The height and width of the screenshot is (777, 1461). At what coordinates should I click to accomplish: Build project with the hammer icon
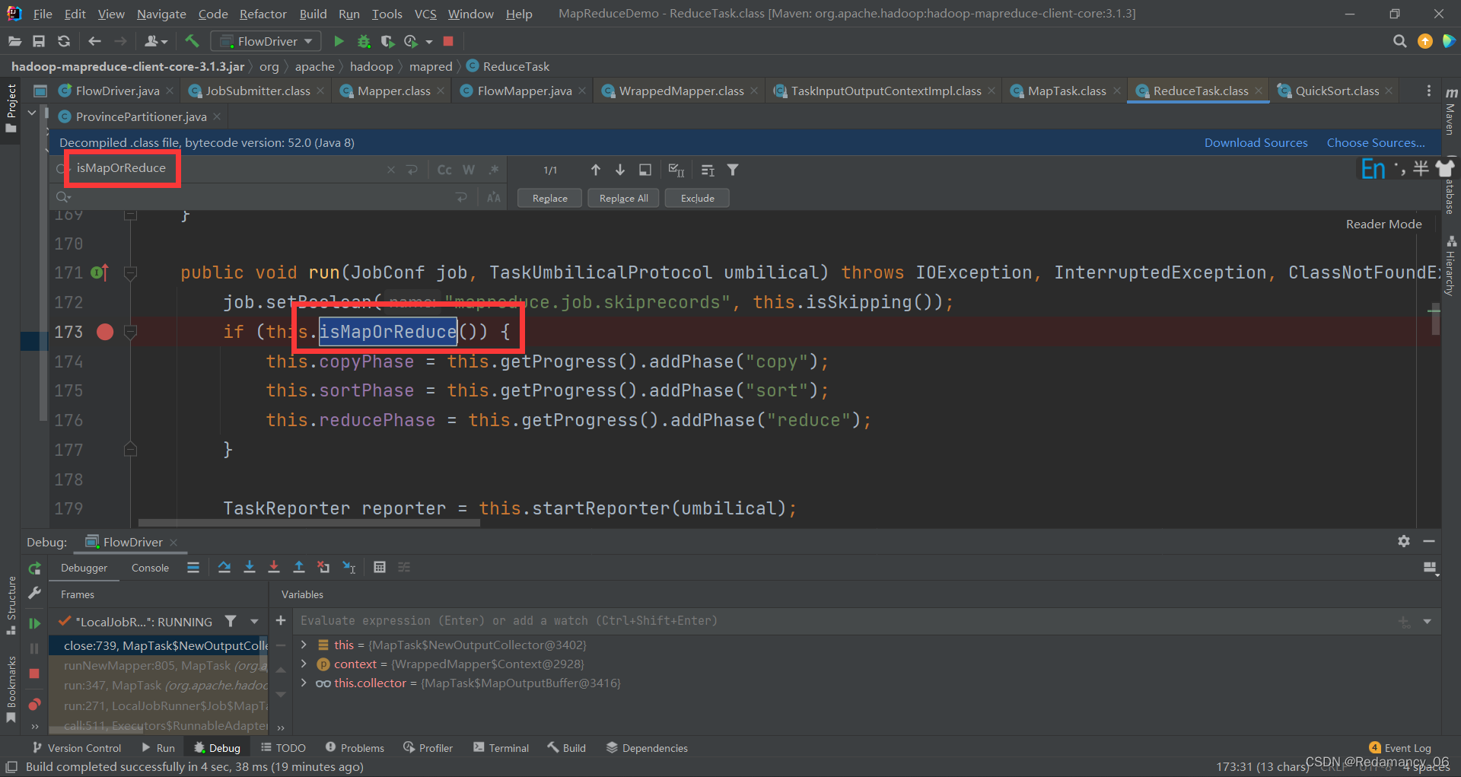(192, 41)
